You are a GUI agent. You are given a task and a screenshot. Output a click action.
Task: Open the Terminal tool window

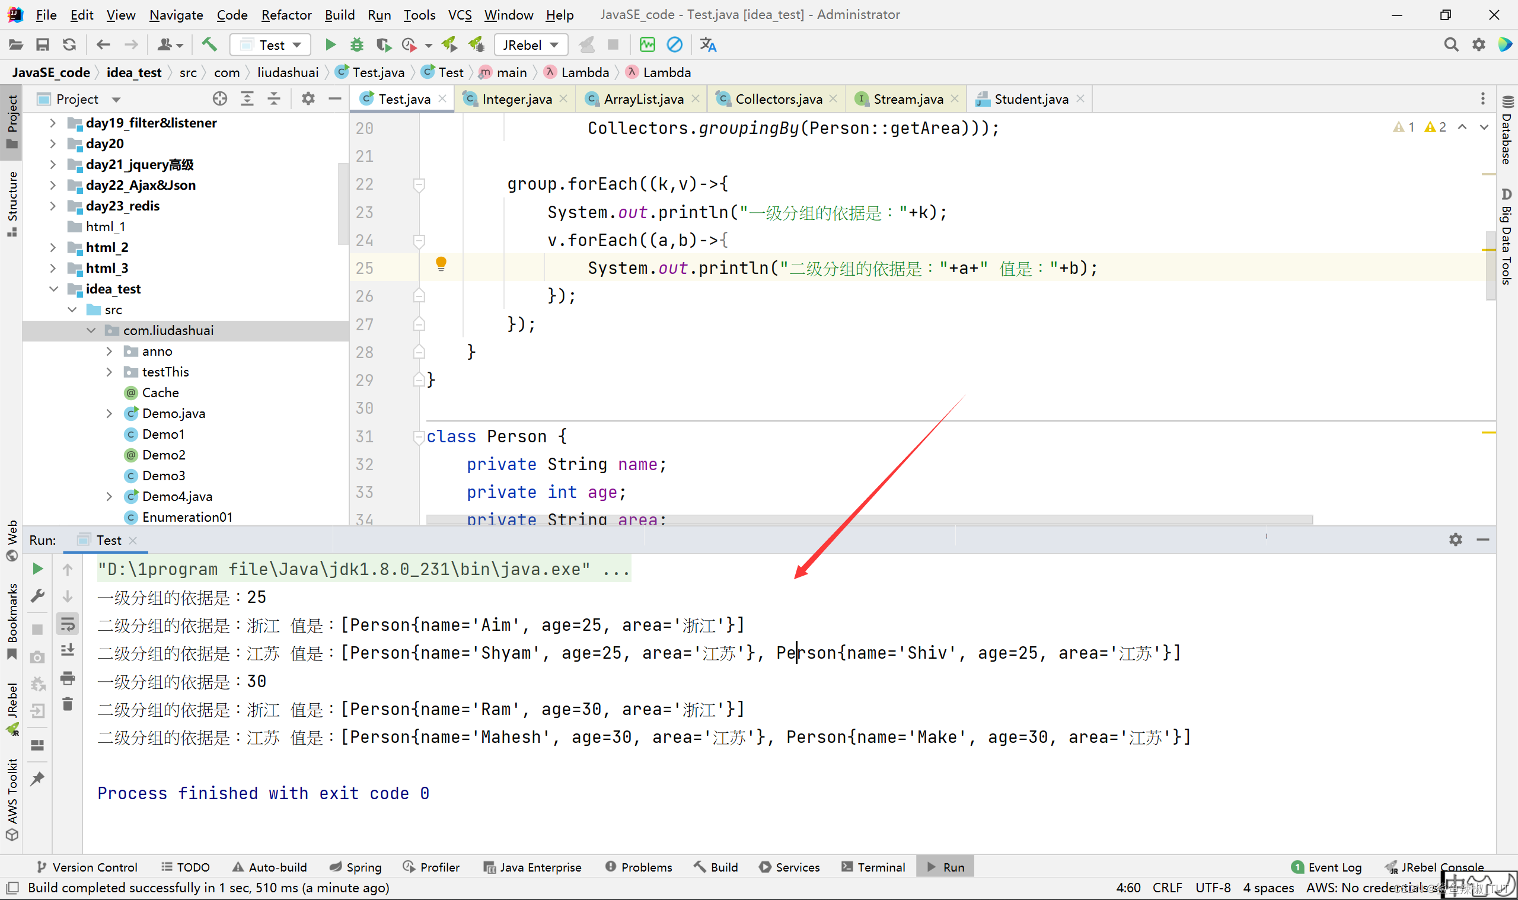pos(873,867)
